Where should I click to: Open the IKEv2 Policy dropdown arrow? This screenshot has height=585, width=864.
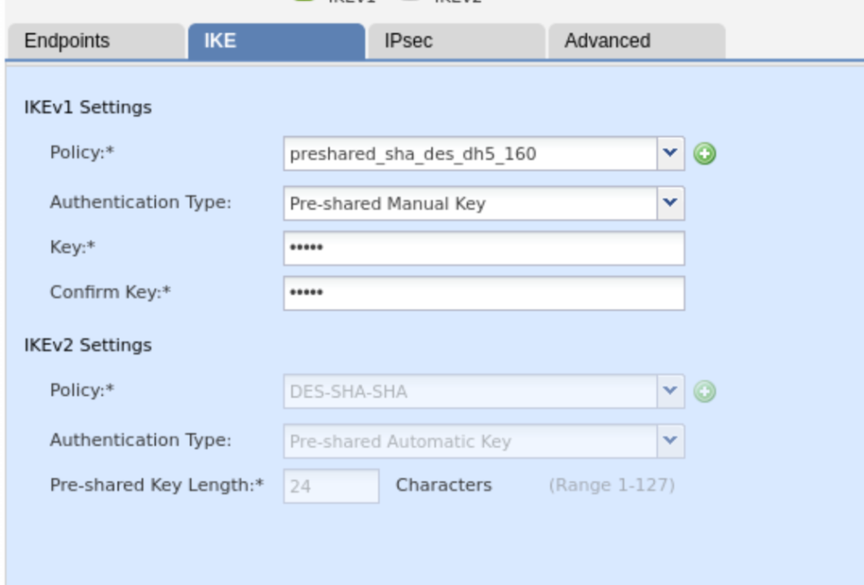(670, 391)
